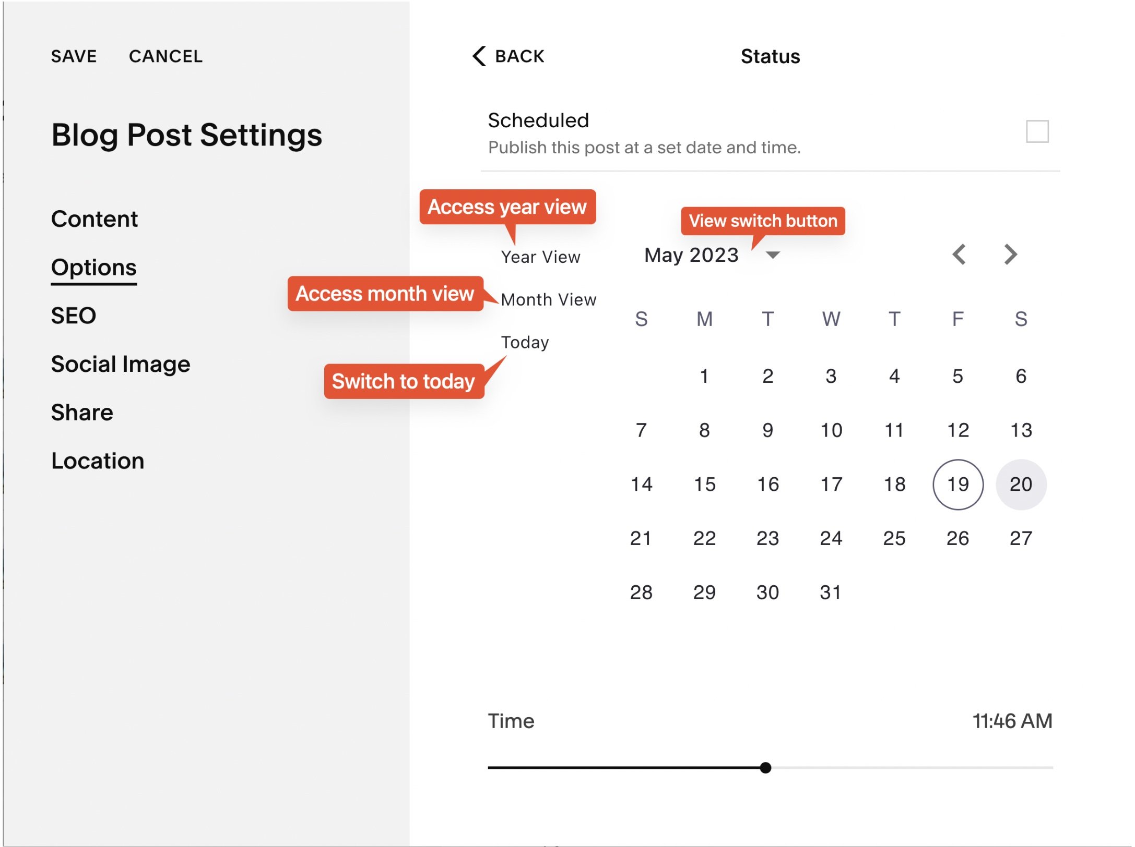Pick date 5 in the calendar
The width and height of the screenshot is (1135, 847).
click(957, 376)
